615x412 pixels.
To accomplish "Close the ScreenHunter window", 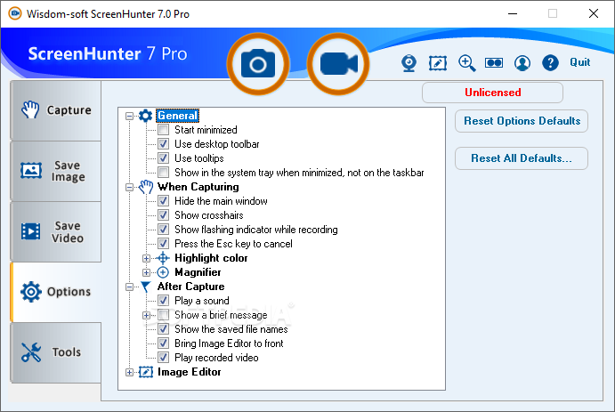I will (594, 13).
